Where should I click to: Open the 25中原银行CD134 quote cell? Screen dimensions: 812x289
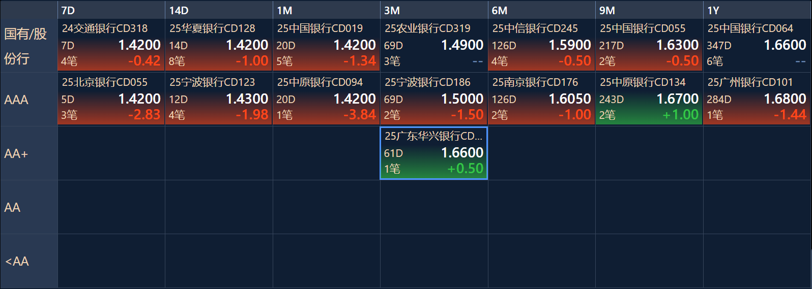(649, 99)
